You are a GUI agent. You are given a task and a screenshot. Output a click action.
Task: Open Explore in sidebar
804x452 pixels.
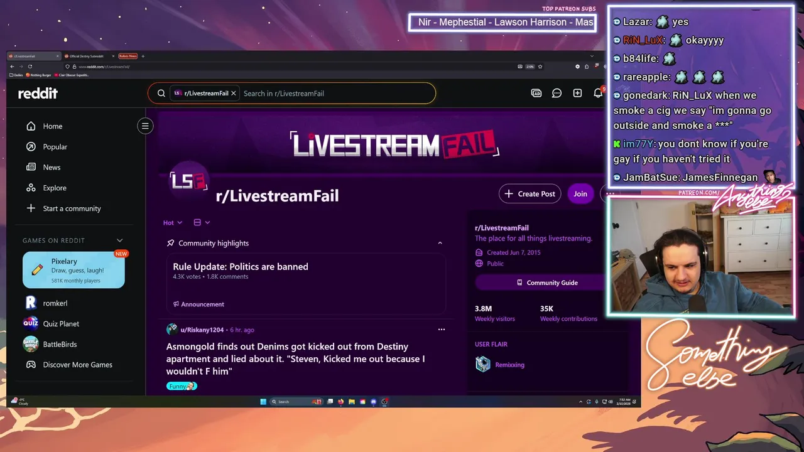(x=55, y=188)
